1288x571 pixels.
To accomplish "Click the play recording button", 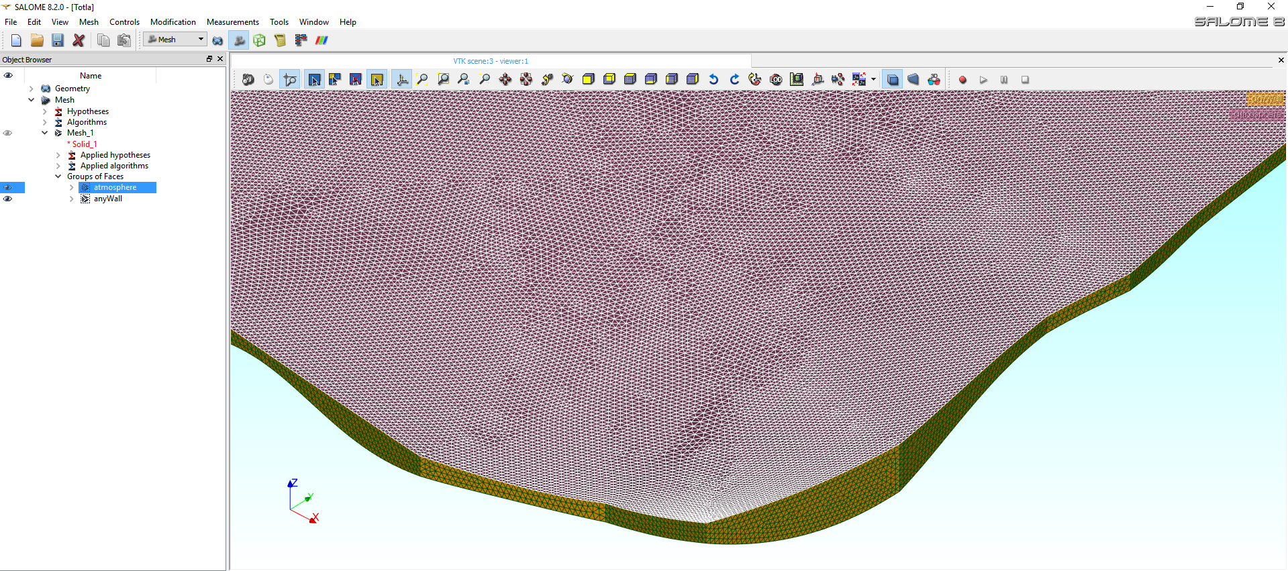I will click(983, 79).
